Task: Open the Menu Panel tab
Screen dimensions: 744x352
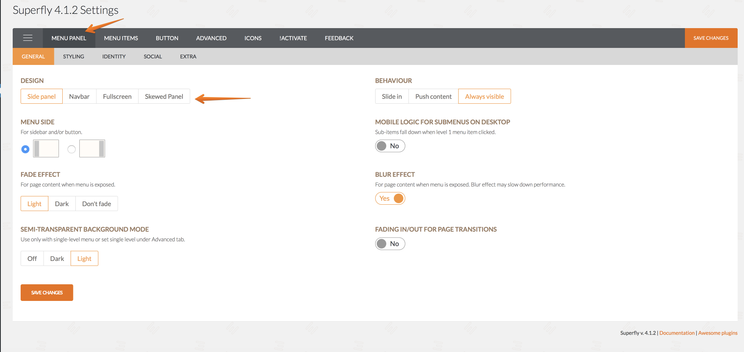Action: tap(69, 38)
